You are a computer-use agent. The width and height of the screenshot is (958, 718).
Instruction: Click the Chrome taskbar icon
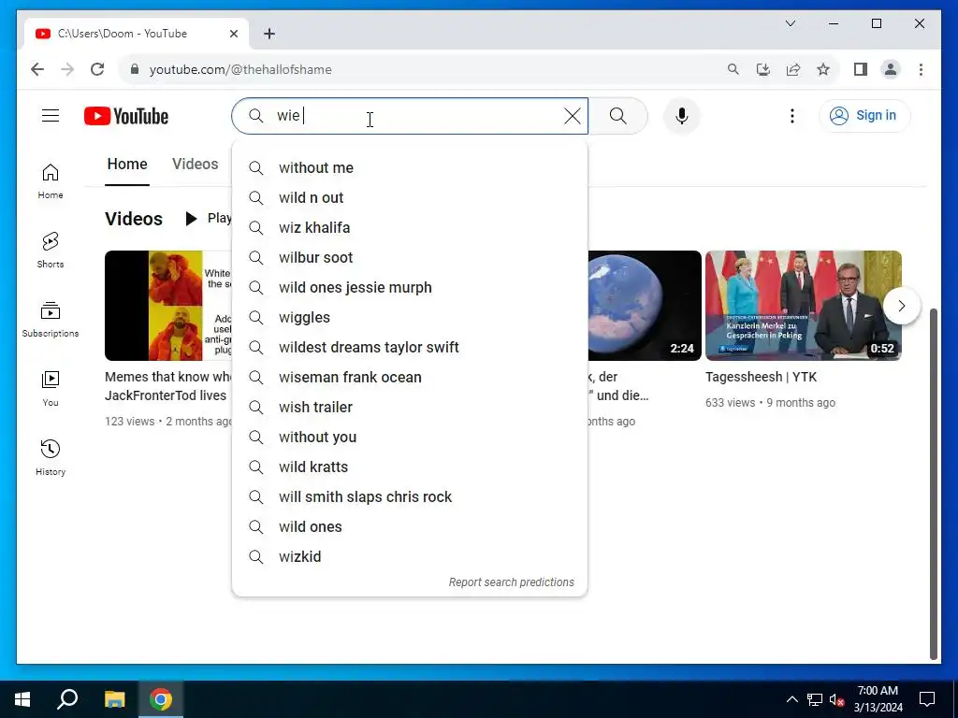161,699
